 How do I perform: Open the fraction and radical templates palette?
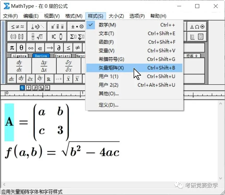(x=37, y=37)
